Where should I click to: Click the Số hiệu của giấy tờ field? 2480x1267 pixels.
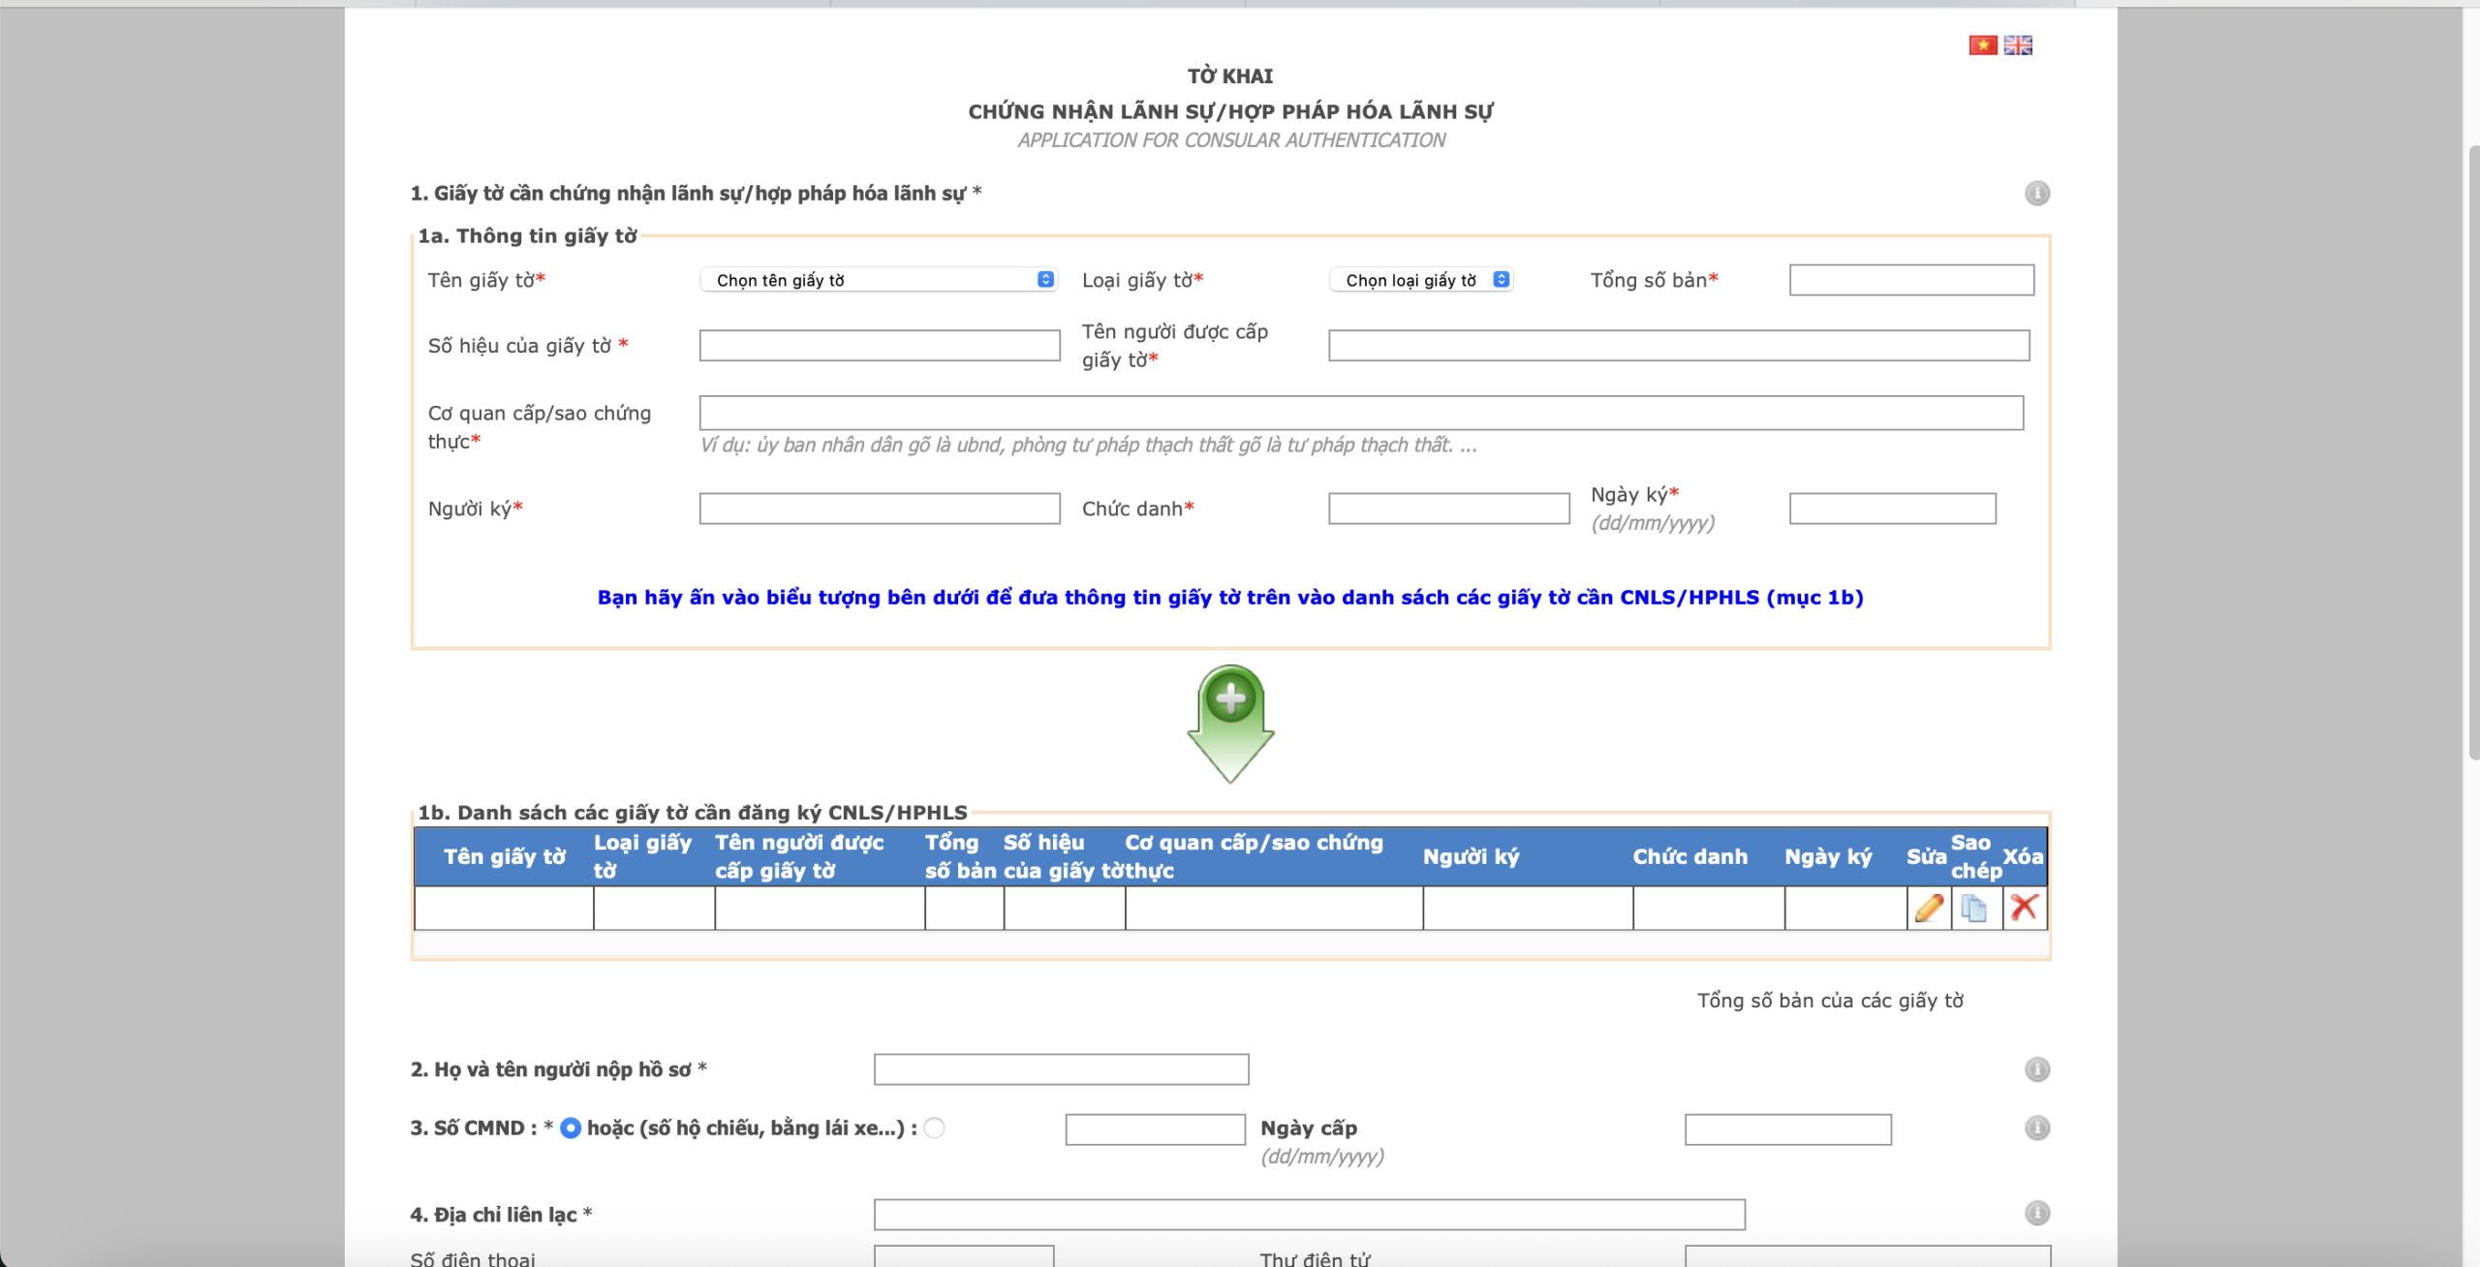(x=879, y=346)
